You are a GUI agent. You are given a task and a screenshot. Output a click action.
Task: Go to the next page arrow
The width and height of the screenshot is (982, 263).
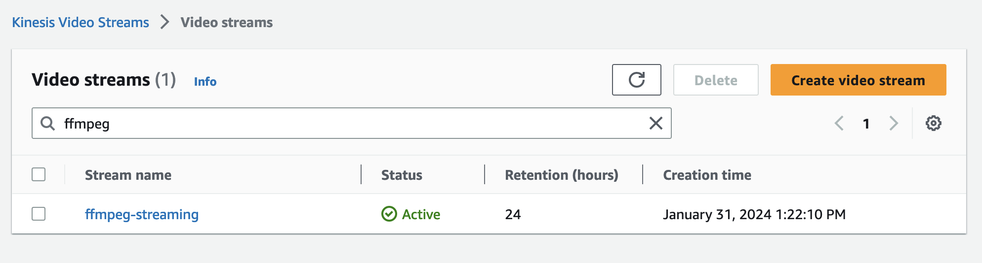(x=893, y=123)
